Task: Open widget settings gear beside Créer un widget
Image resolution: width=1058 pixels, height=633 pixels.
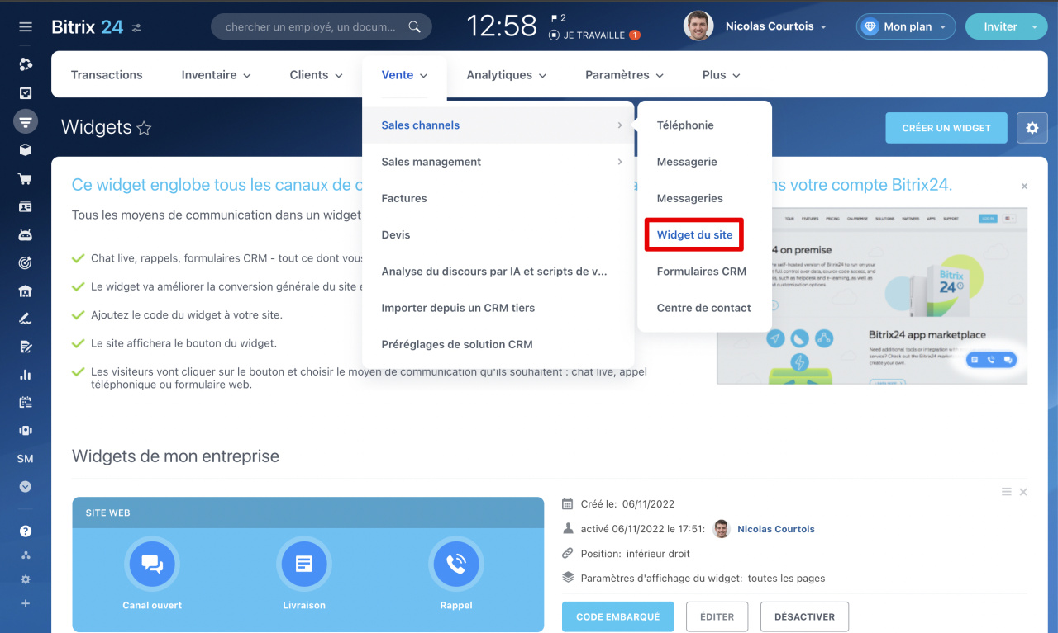Action: coord(1032,128)
